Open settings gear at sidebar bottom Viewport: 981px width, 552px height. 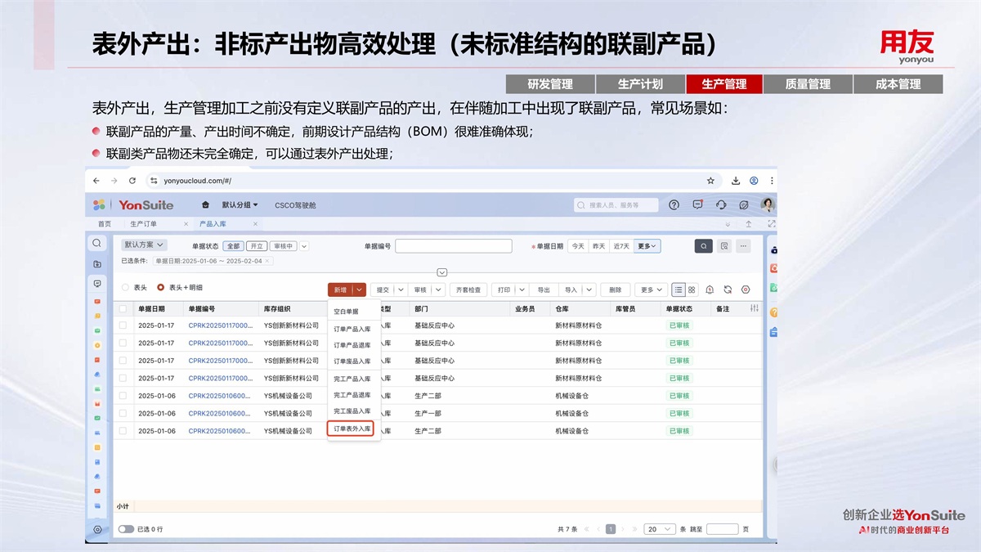pyautogui.click(x=97, y=529)
